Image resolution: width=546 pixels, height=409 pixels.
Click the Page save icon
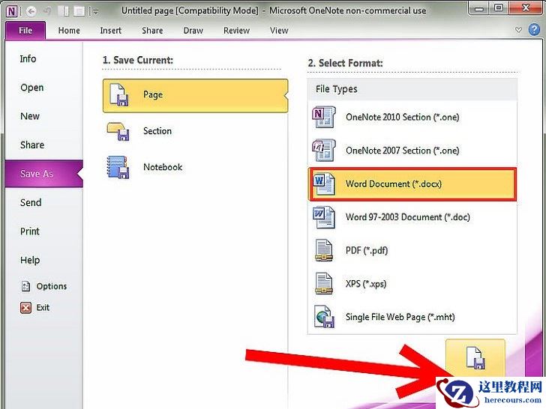pyautogui.click(x=118, y=94)
